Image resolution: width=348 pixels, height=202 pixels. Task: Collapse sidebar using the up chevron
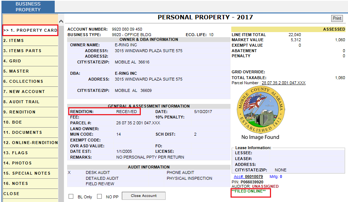coord(61,22)
